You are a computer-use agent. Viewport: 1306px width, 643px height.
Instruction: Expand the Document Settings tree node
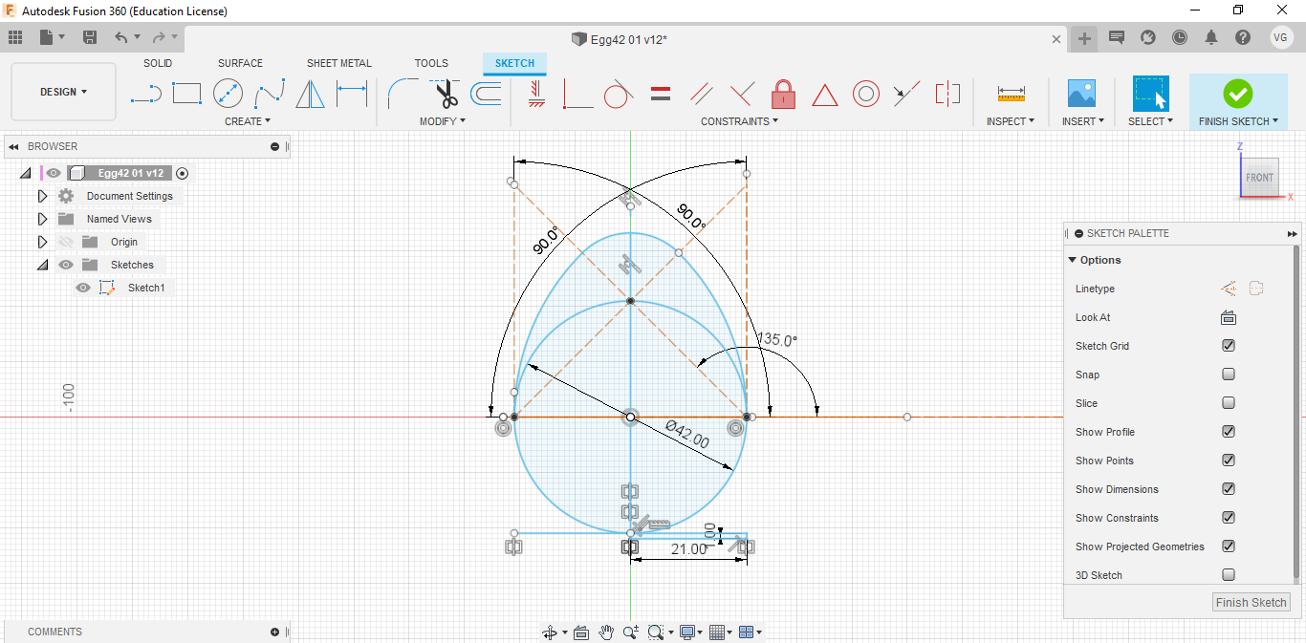click(42, 196)
